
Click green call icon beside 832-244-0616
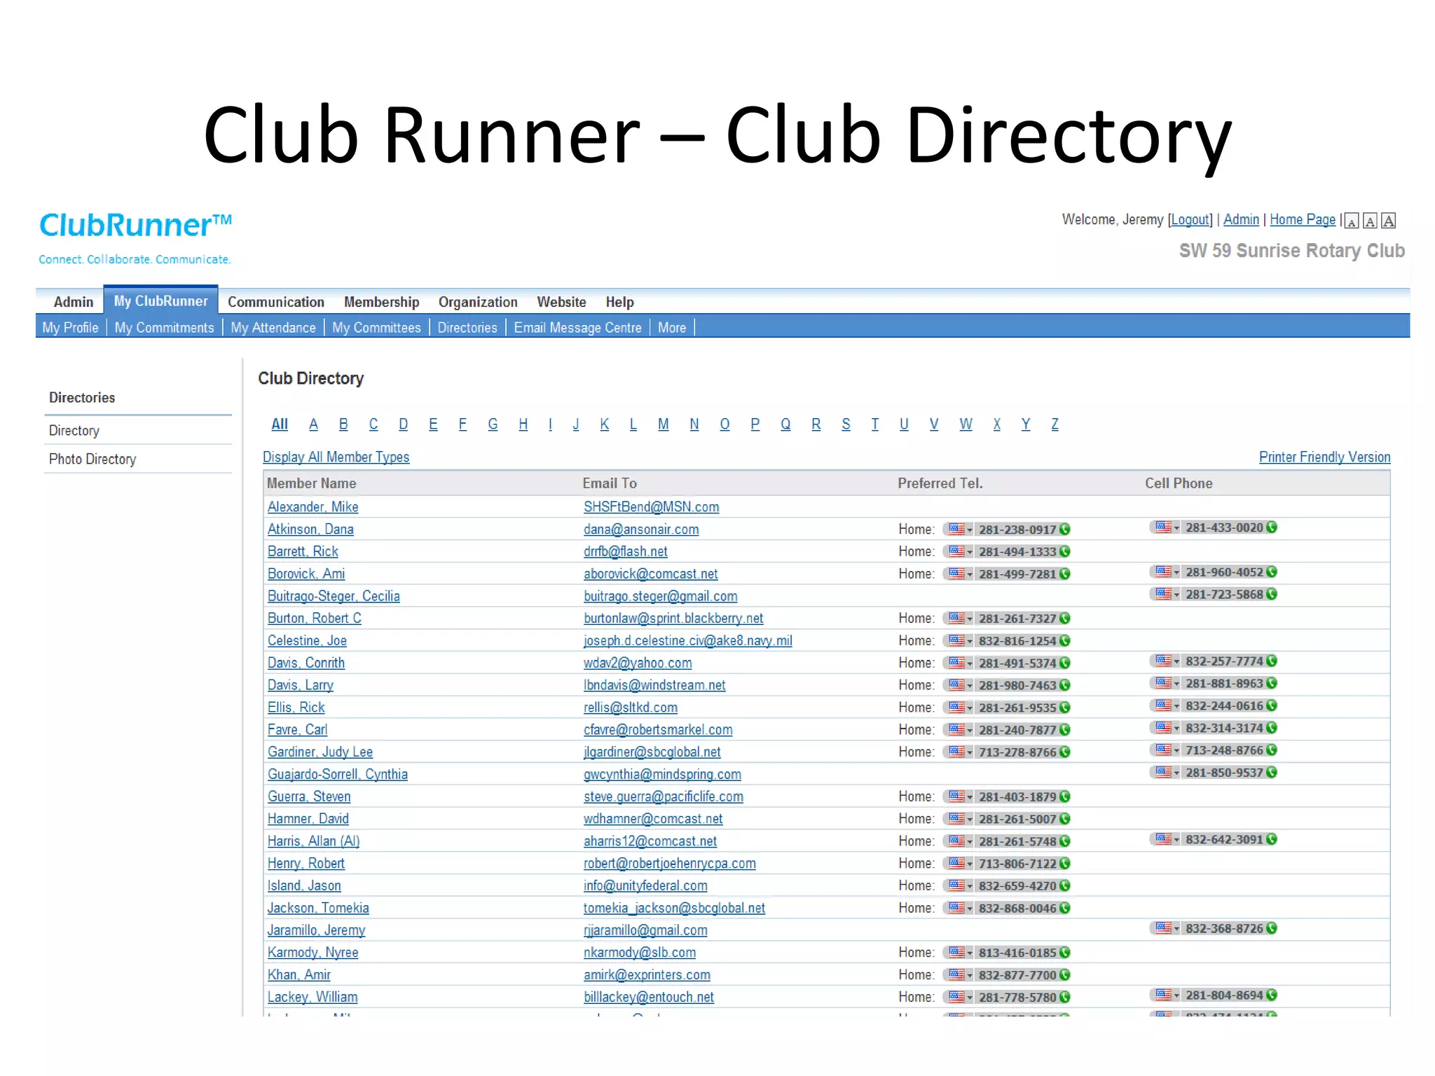pyautogui.click(x=1272, y=705)
